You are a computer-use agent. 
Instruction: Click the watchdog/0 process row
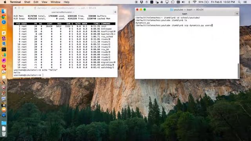pos(64,65)
